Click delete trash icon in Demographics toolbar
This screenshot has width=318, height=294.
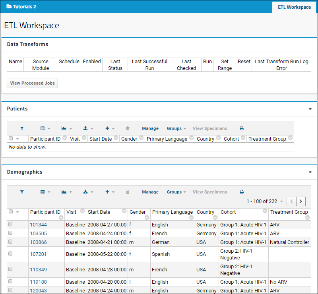128,192
